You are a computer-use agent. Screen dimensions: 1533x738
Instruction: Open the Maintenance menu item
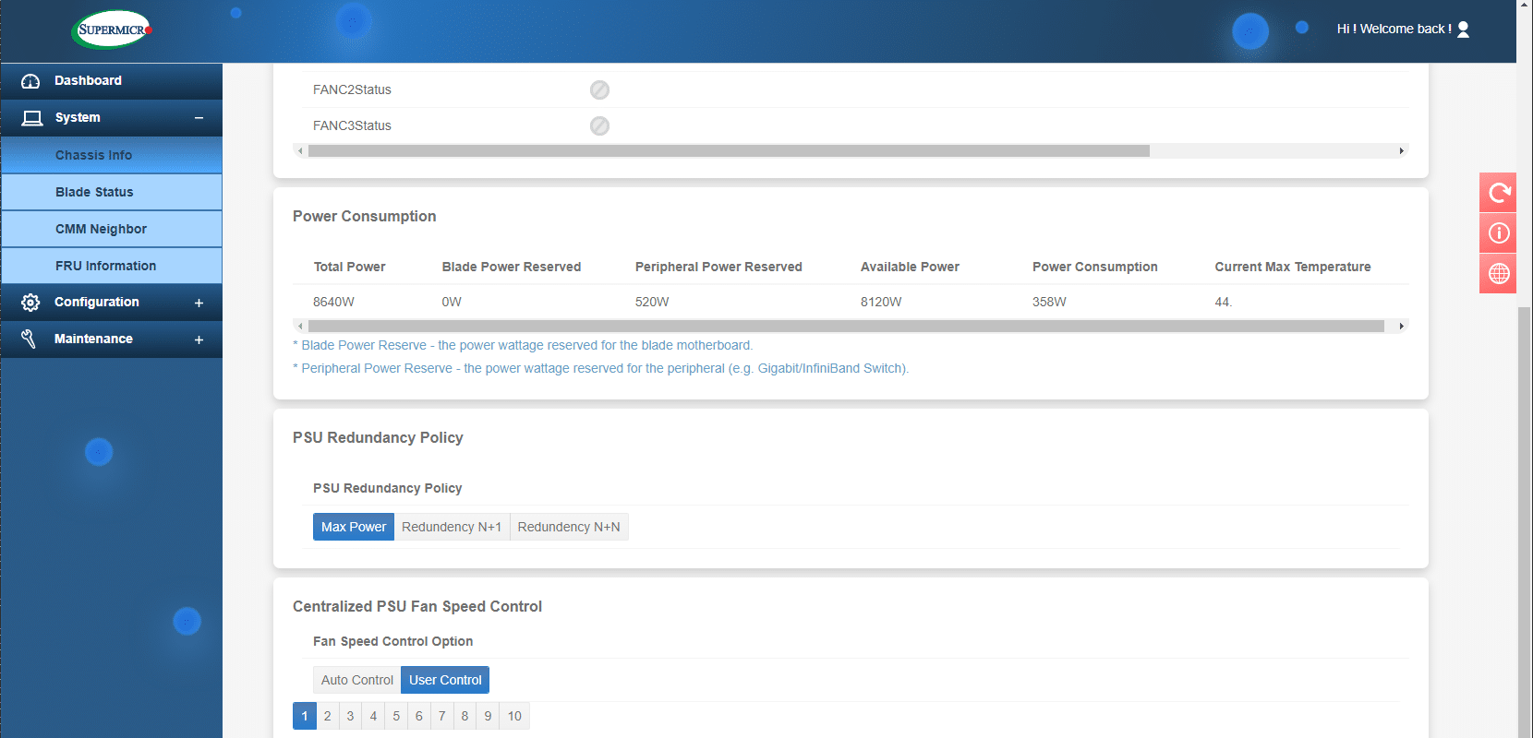click(x=112, y=339)
